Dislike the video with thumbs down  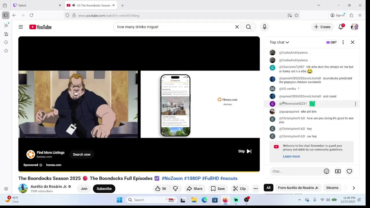click(176, 189)
